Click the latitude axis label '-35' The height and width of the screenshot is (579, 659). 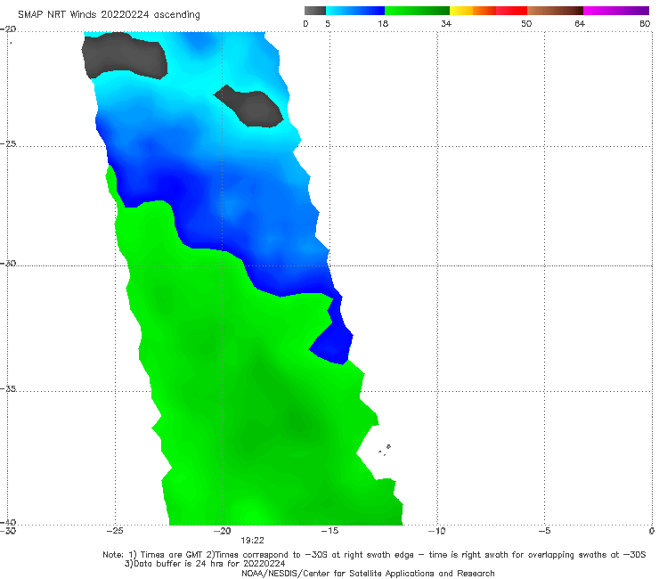(8, 388)
